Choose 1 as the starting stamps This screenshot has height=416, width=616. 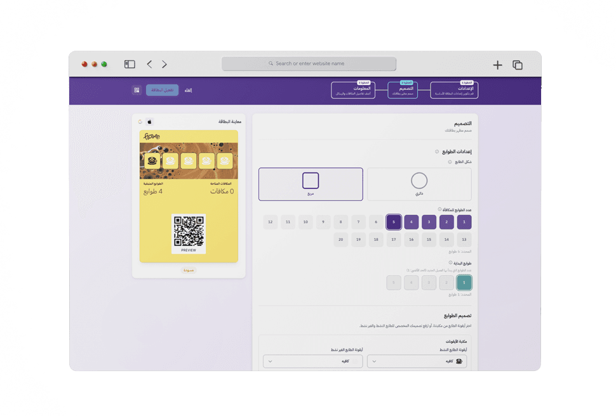click(x=464, y=282)
